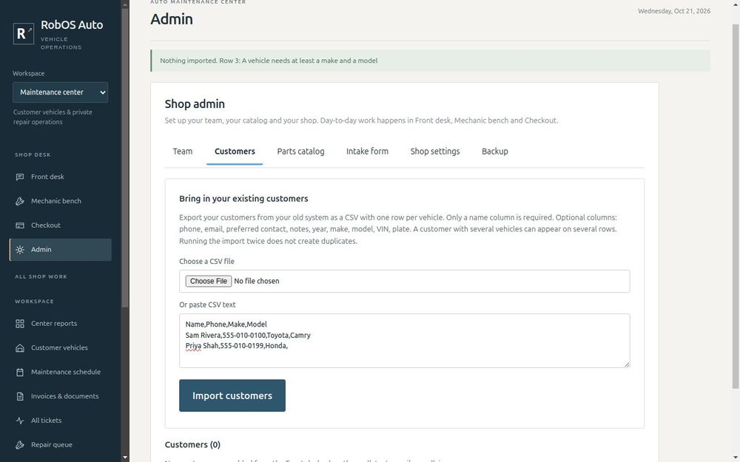Click the date 'Wednesday, Oct 21, 2026'

(674, 11)
